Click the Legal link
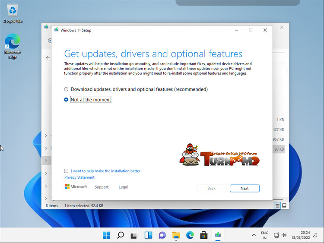Viewport: 324px width, 243px height. [123, 187]
